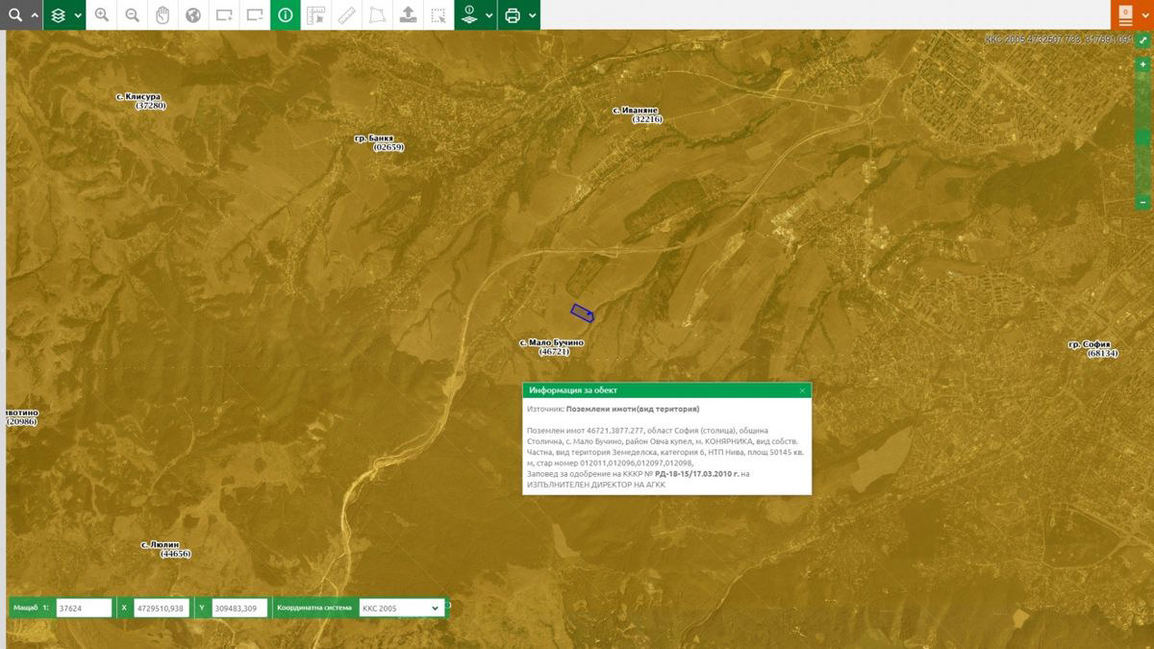The width and height of the screenshot is (1154, 649).
Task: Expand the print options dropdown arrow
Action: (532, 15)
